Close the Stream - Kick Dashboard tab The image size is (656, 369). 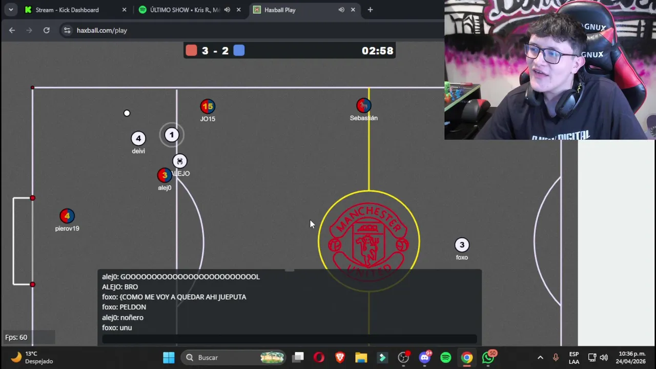point(124,10)
